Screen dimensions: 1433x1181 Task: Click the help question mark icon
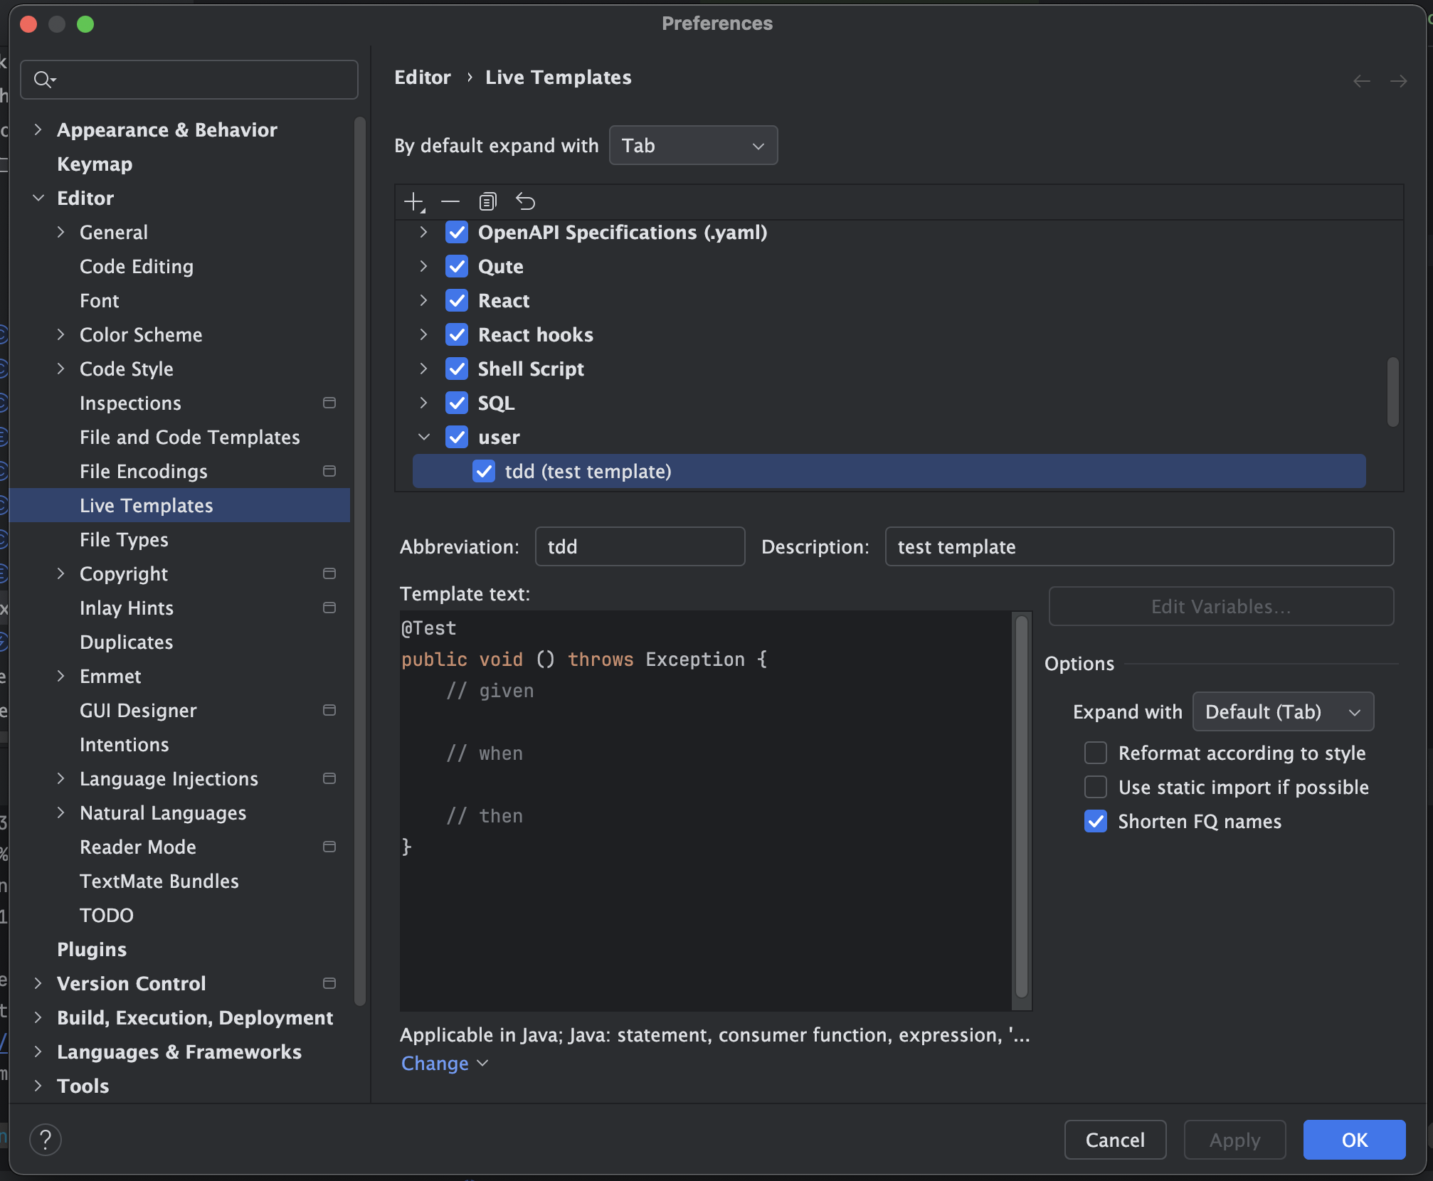[46, 1139]
